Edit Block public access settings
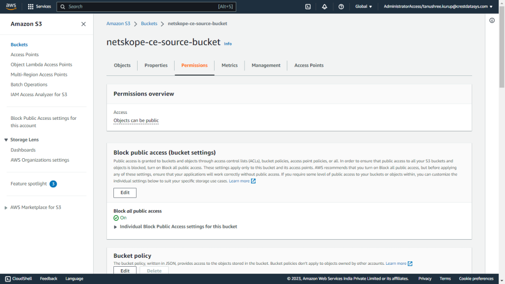The width and height of the screenshot is (505, 284). 125,193
